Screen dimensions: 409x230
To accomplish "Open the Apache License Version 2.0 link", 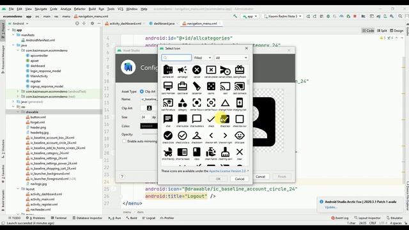I will point(228,171).
